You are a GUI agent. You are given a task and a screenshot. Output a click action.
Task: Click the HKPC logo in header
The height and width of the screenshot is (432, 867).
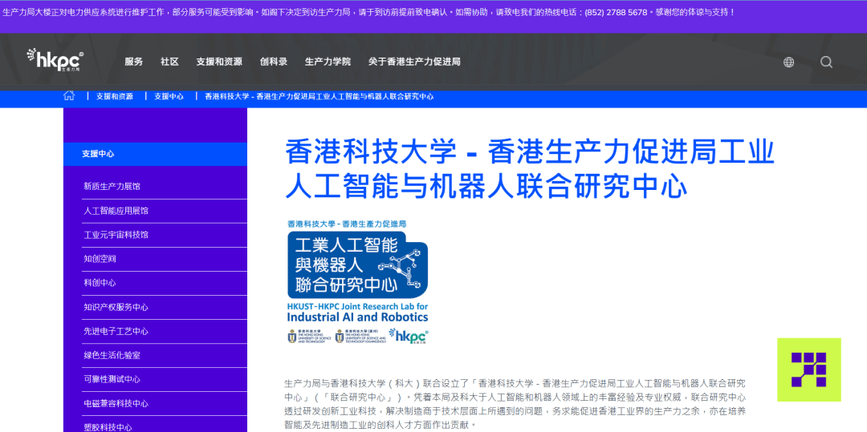point(55,60)
